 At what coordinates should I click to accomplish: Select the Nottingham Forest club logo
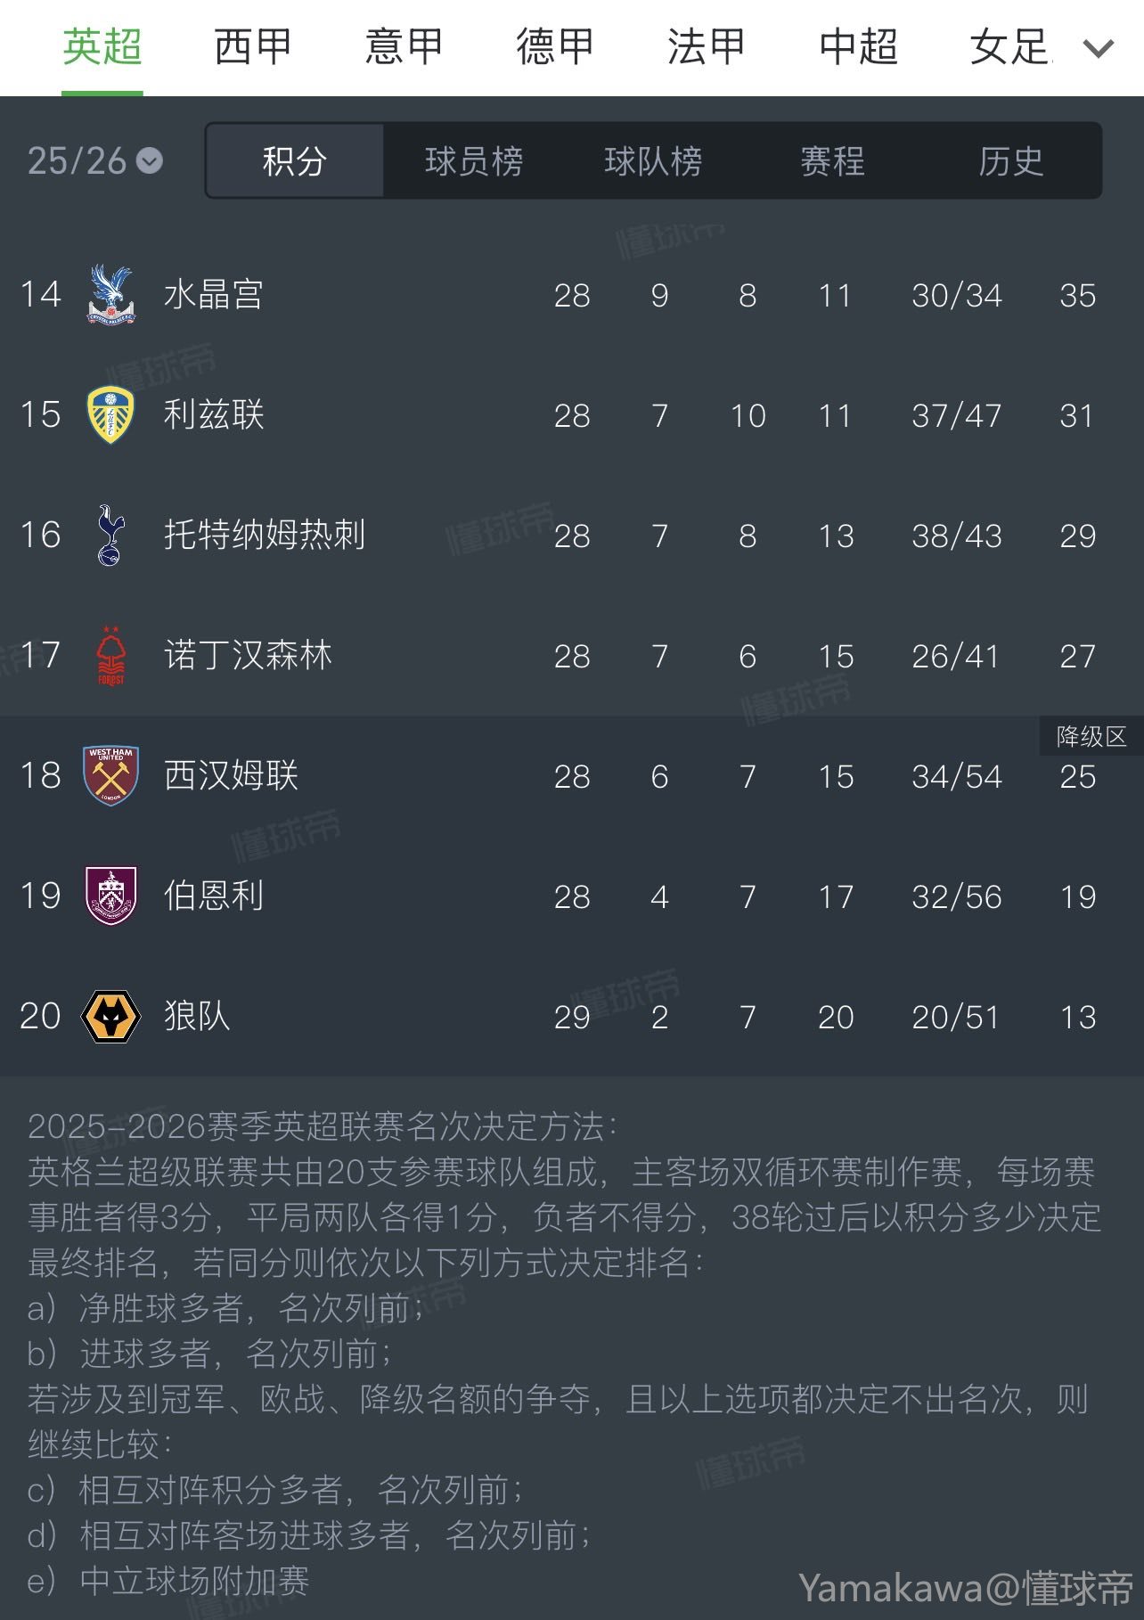coord(110,656)
